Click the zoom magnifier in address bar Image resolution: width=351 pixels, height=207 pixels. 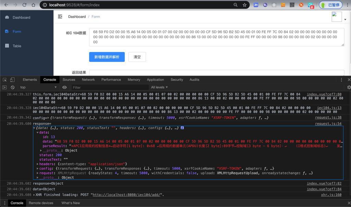235,5
